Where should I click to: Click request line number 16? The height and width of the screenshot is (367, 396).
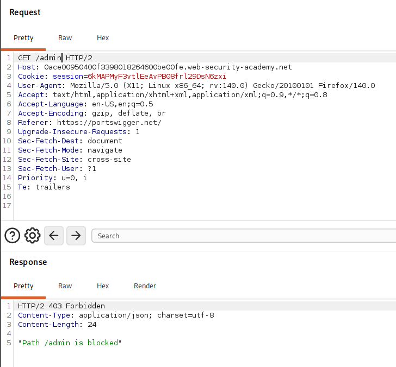tap(7, 197)
